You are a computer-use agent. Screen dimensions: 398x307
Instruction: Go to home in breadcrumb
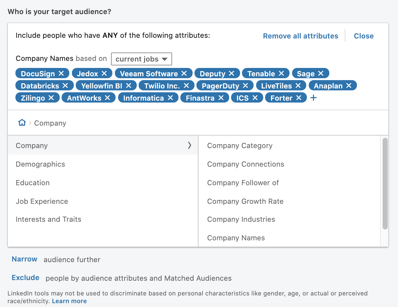click(x=22, y=123)
